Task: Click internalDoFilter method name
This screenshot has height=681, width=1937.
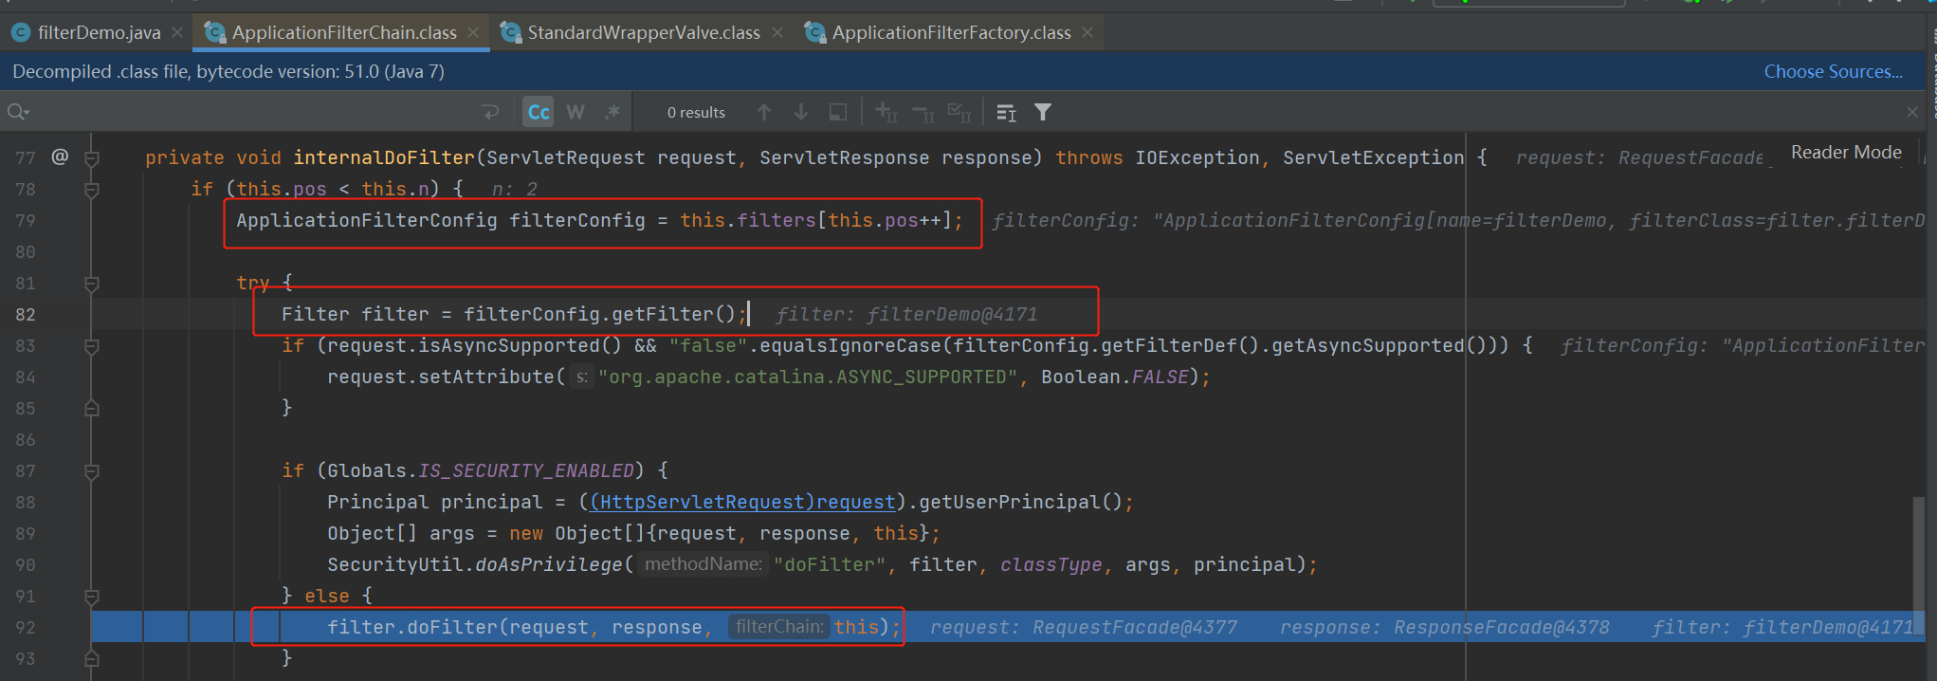Action: click(384, 157)
